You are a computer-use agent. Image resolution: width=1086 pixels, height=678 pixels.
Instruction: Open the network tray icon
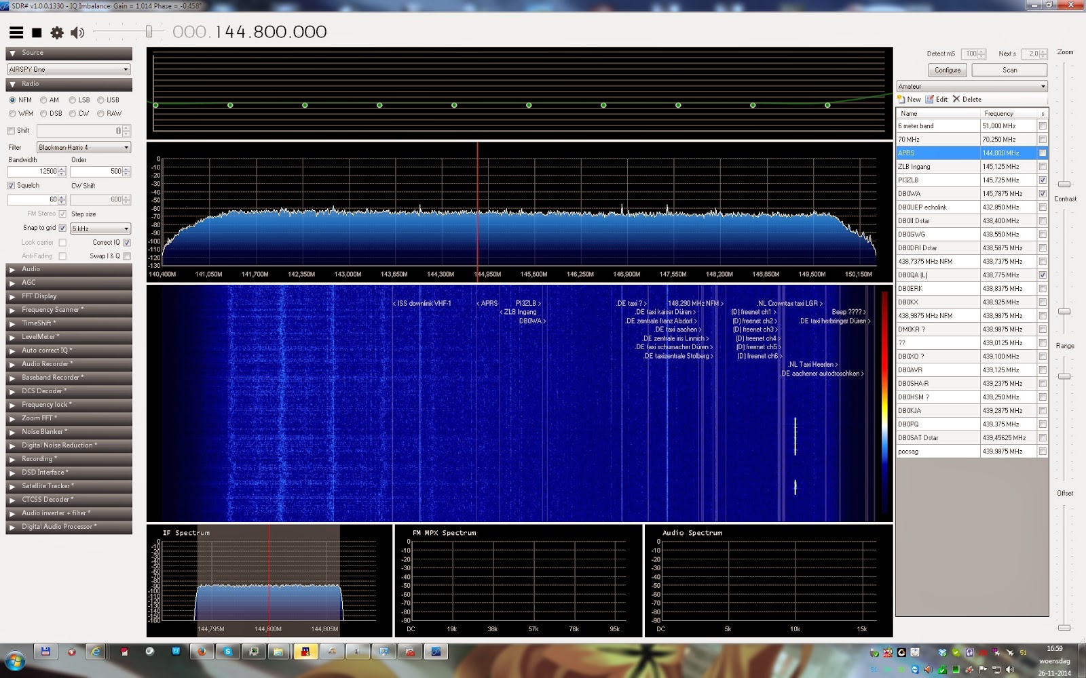[996, 669]
